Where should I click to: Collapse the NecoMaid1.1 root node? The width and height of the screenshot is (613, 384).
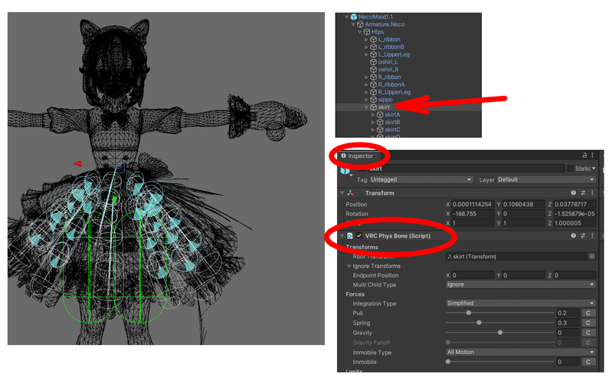tap(347, 17)
